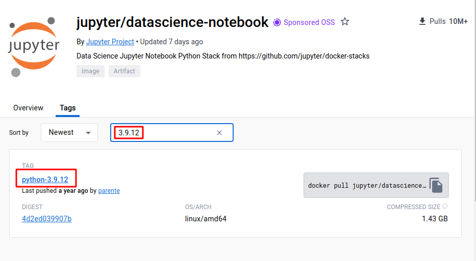This screenshot has width=476, height=261.
Task: Open the parente user profile link
Action: (x=109, y=191)
